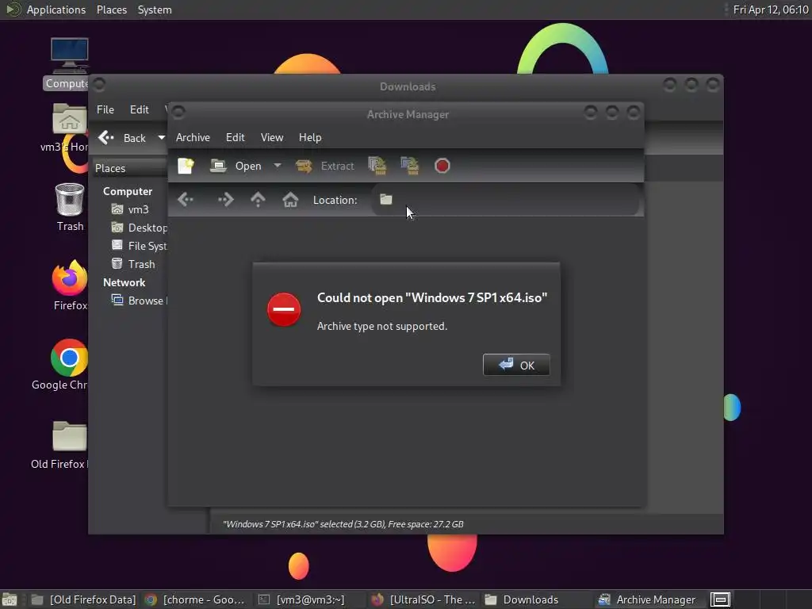
Task: Click Downloads window menu button
Action: click(x=99, y=84)
